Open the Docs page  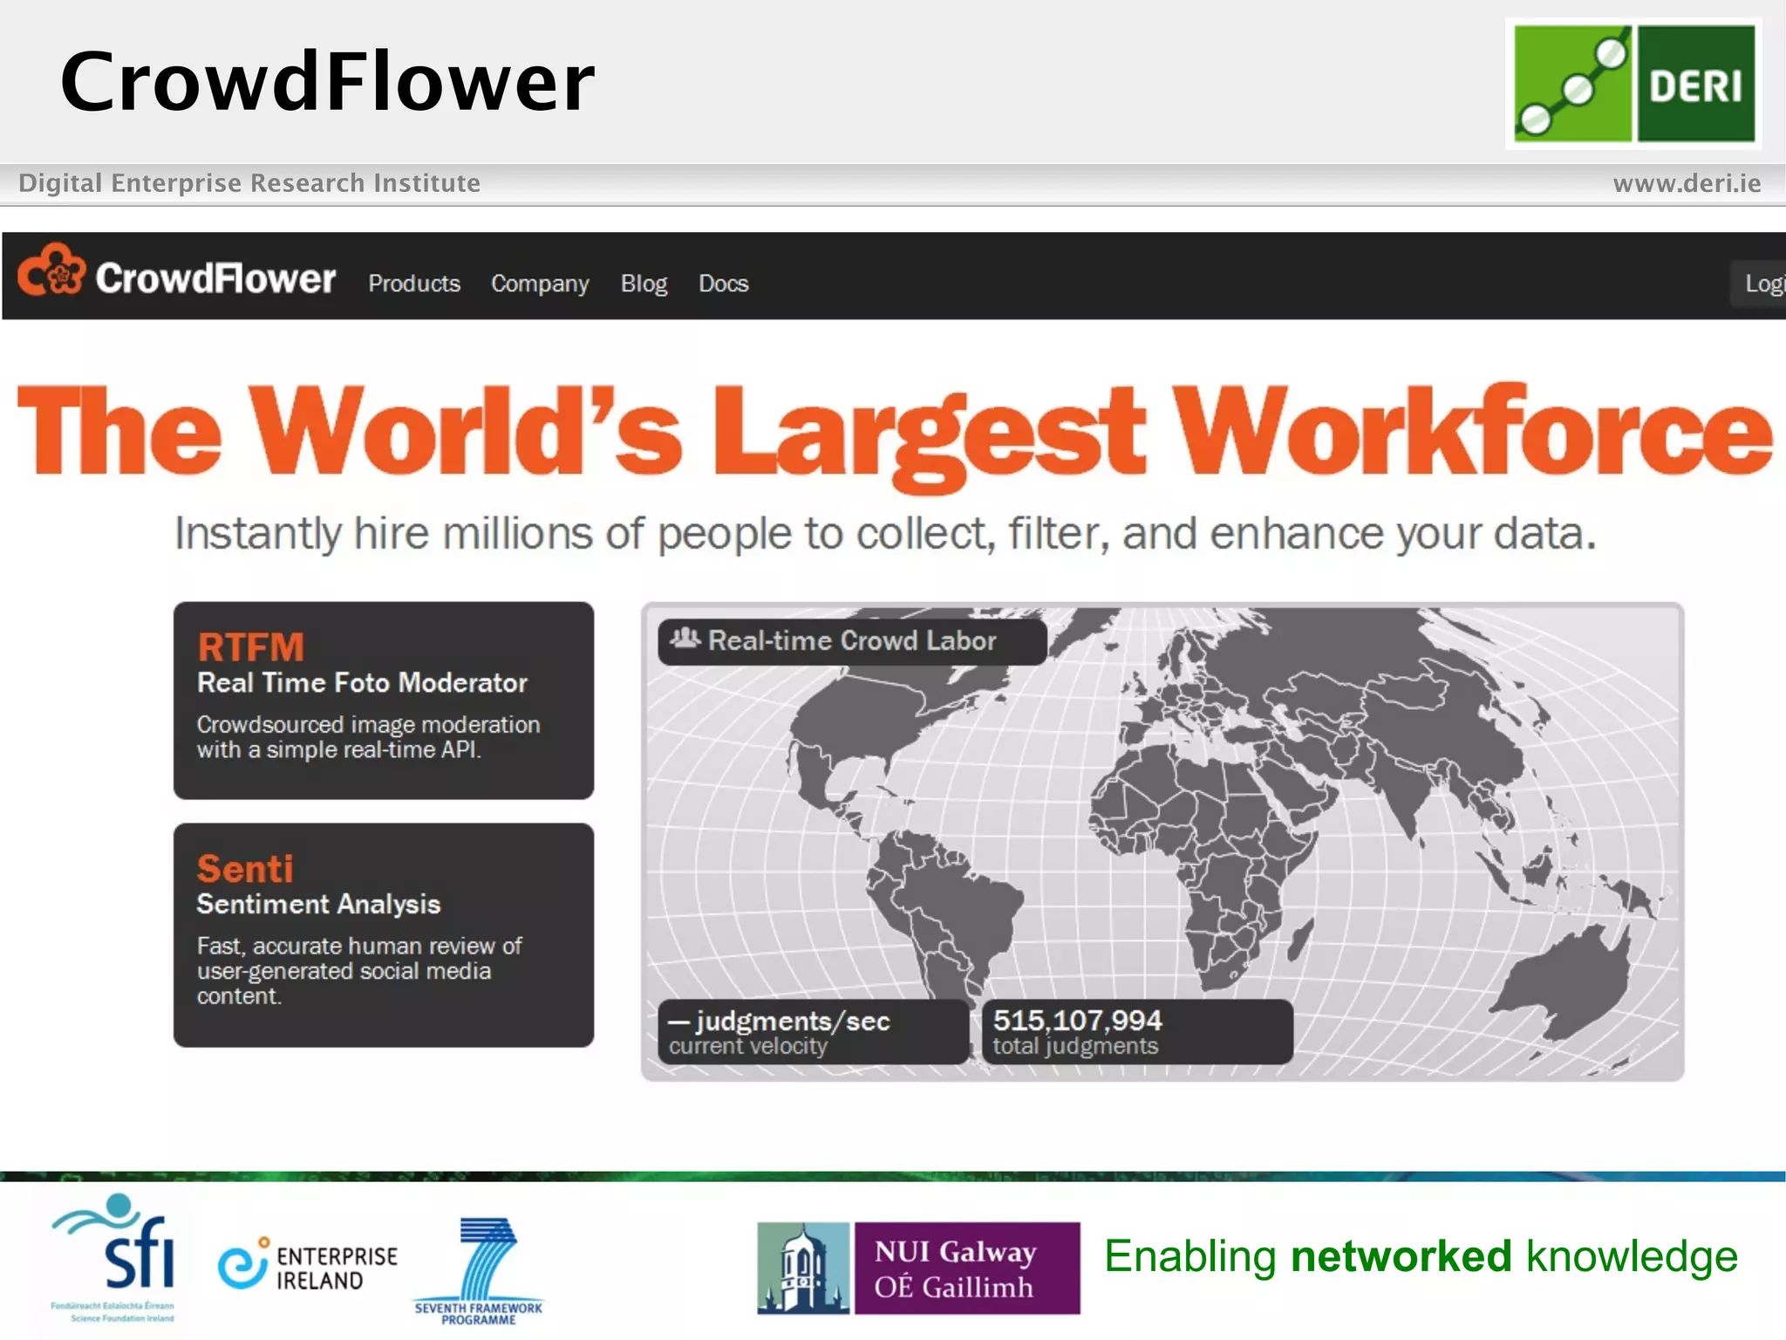click(724, 284)
